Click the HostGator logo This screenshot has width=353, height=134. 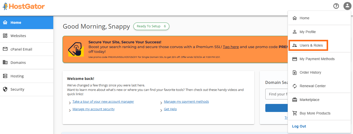point(24,6)
